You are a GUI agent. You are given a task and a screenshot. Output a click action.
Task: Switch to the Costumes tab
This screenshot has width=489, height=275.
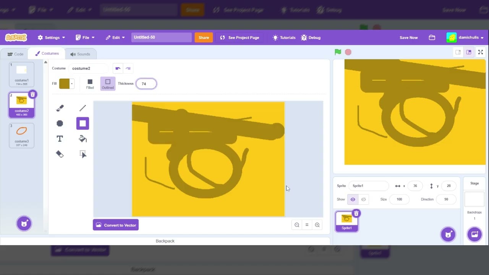point(47,53)
